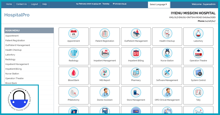Click the Welcome : Superadmin text
Viewport: 220px width, 115px height.
(204, 4)
